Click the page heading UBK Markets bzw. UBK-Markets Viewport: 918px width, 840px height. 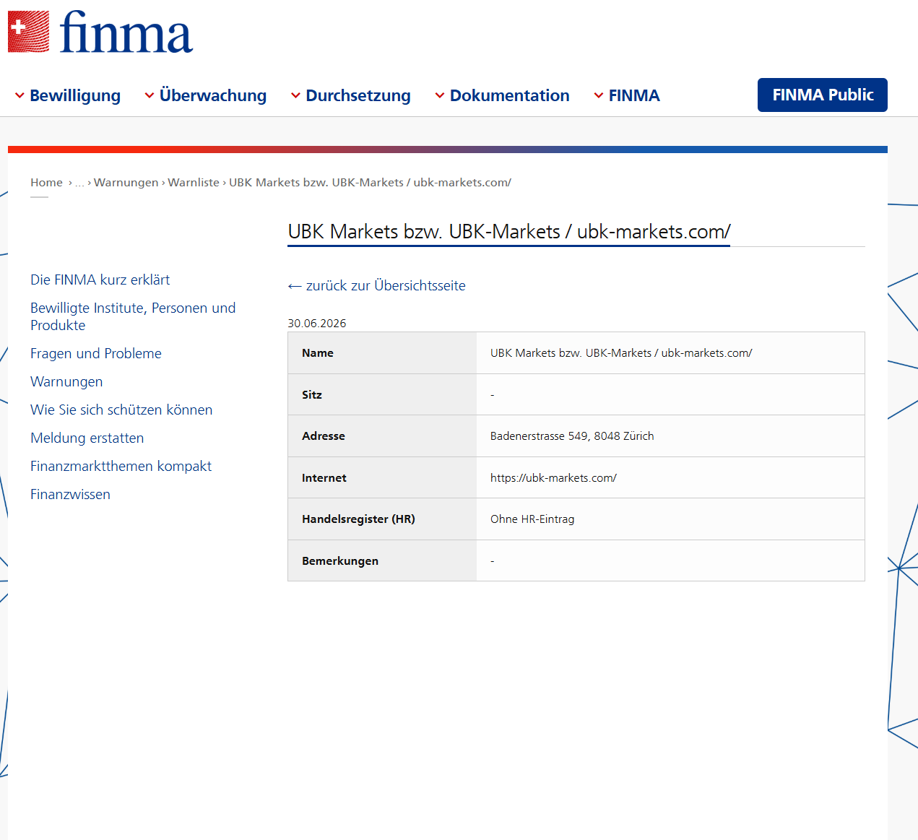coord(509,232)
